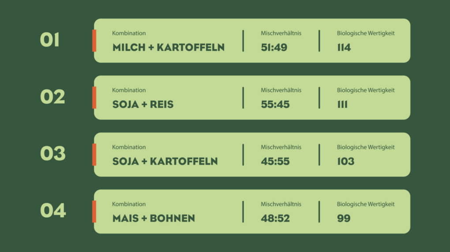
Task: Click the rank number 02
Action: pyautogui.click(x=52, y=97)
